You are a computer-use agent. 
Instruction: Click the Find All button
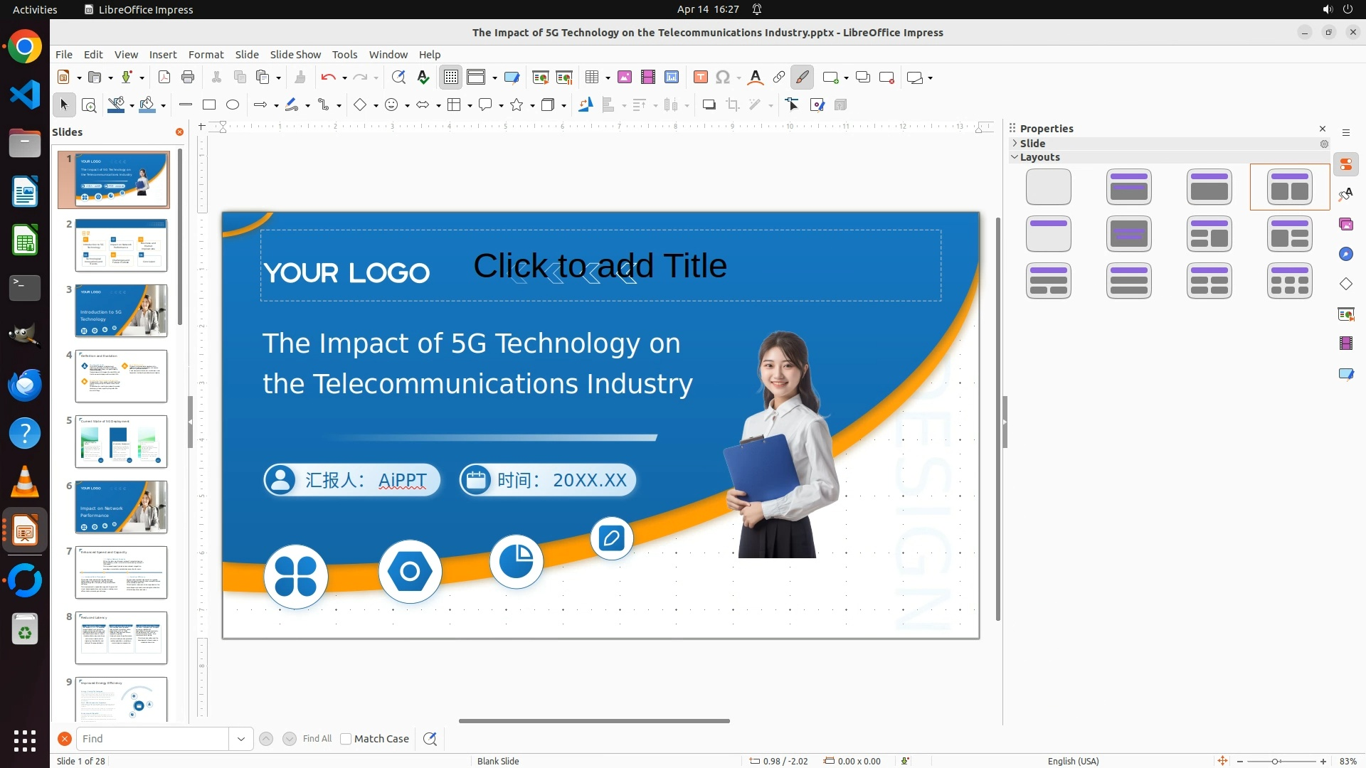coord(317,739)
